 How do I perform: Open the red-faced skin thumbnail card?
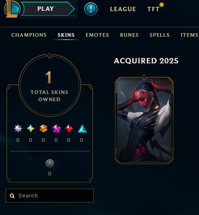tap(144, 120)
